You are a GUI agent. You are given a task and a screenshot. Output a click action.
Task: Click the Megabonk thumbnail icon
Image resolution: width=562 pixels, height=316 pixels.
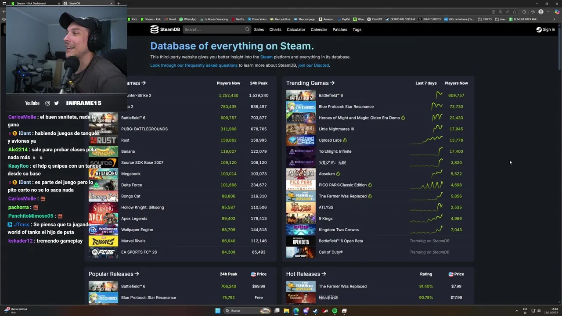coord(103,174)
